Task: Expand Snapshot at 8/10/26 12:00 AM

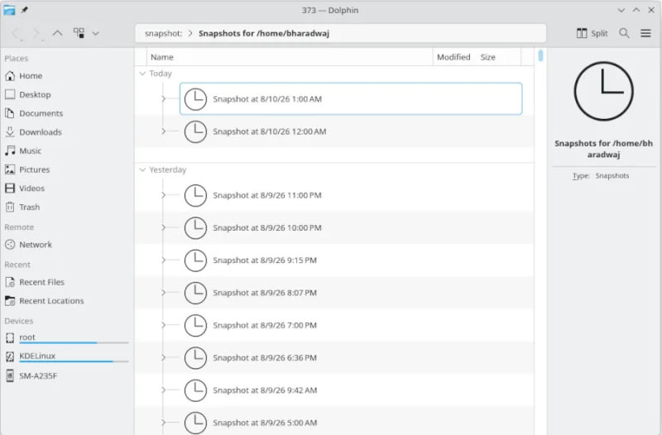Action: (163, 131)
